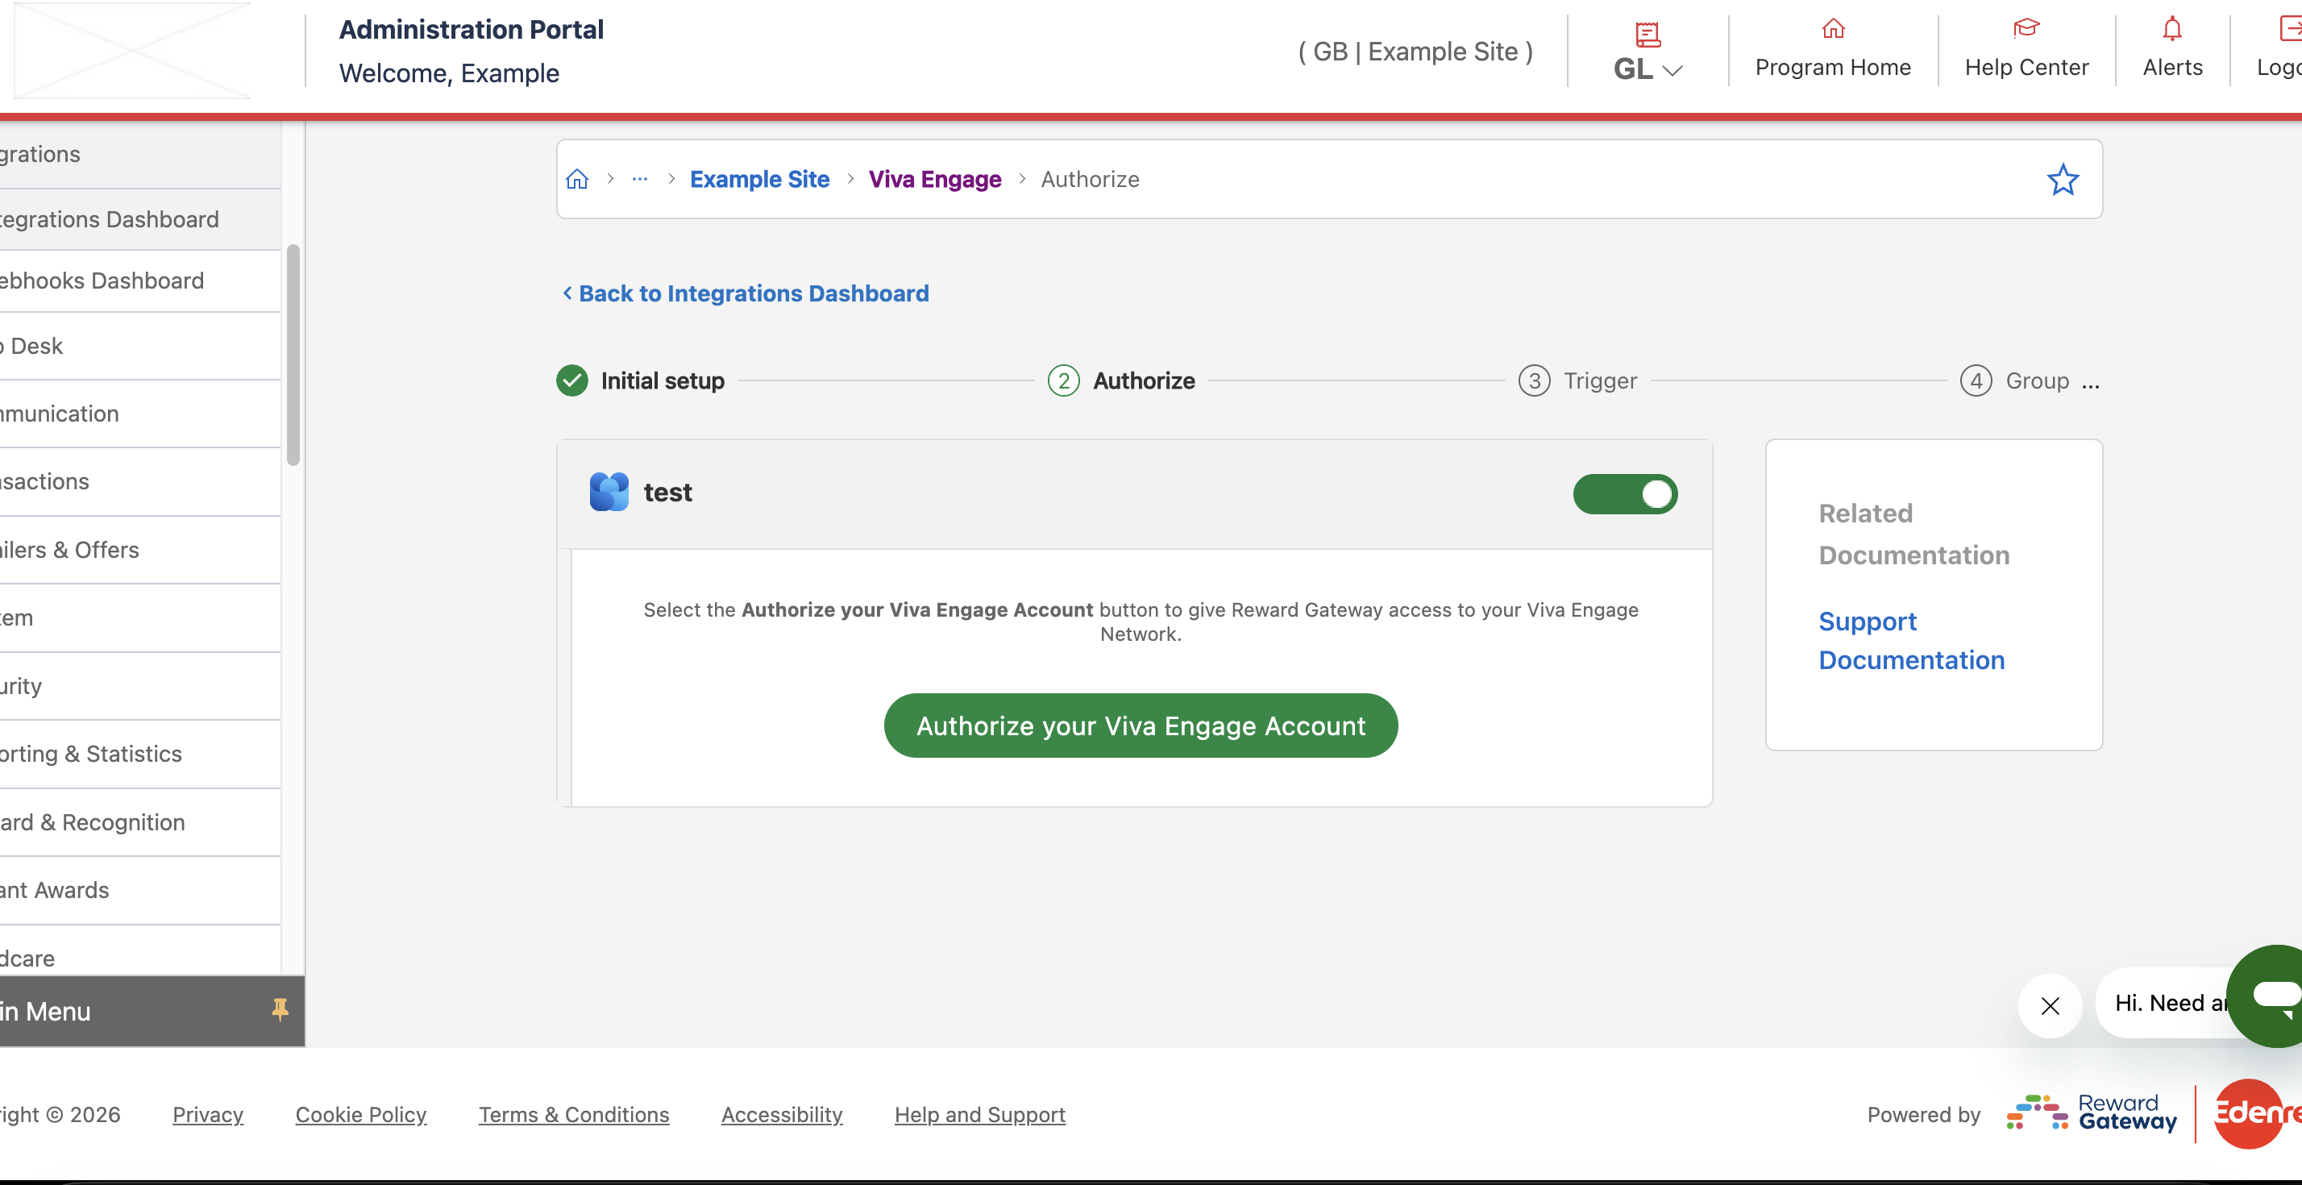Click the green Initial setup checkmark

(x=572, y=380)
